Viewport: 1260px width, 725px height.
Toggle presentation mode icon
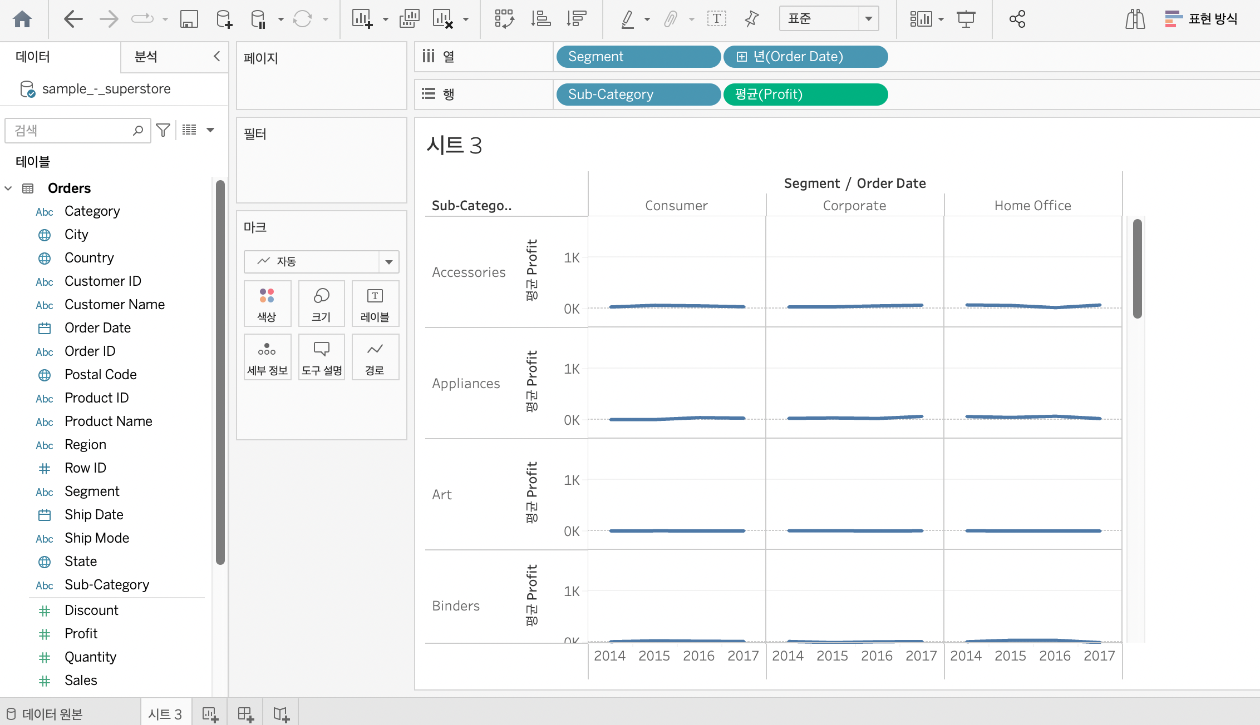966,19
